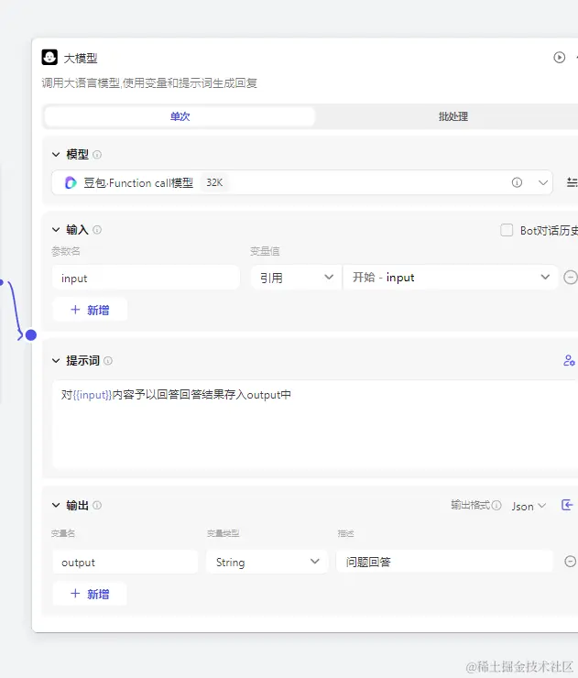Click into the 提示词 prompt text area
The image size is (578, 678).
(315, 424)
